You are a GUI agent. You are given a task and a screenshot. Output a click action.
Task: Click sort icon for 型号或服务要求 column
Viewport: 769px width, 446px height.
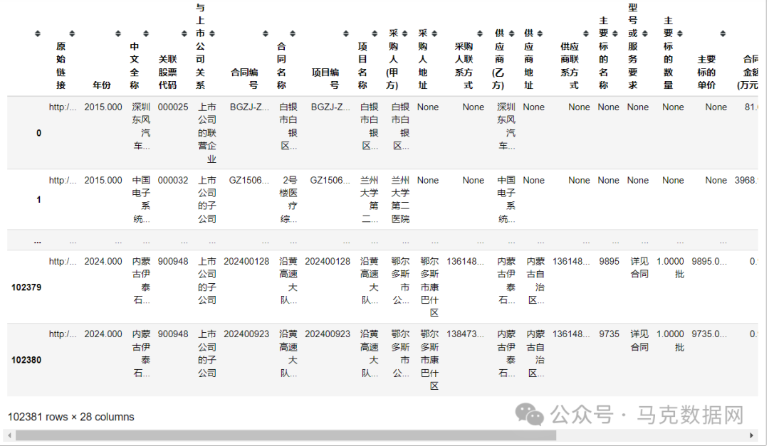pos(645,34)
